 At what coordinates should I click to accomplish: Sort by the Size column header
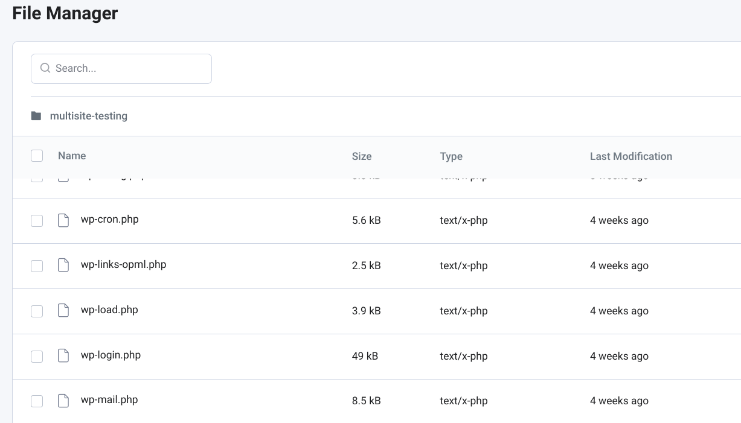[361, 156]
